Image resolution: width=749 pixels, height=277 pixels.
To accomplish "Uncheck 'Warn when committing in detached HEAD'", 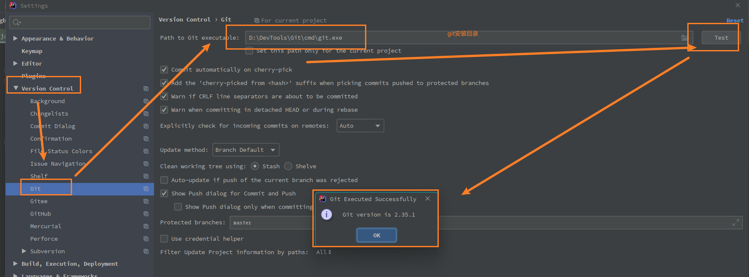I will pos(164,110).
